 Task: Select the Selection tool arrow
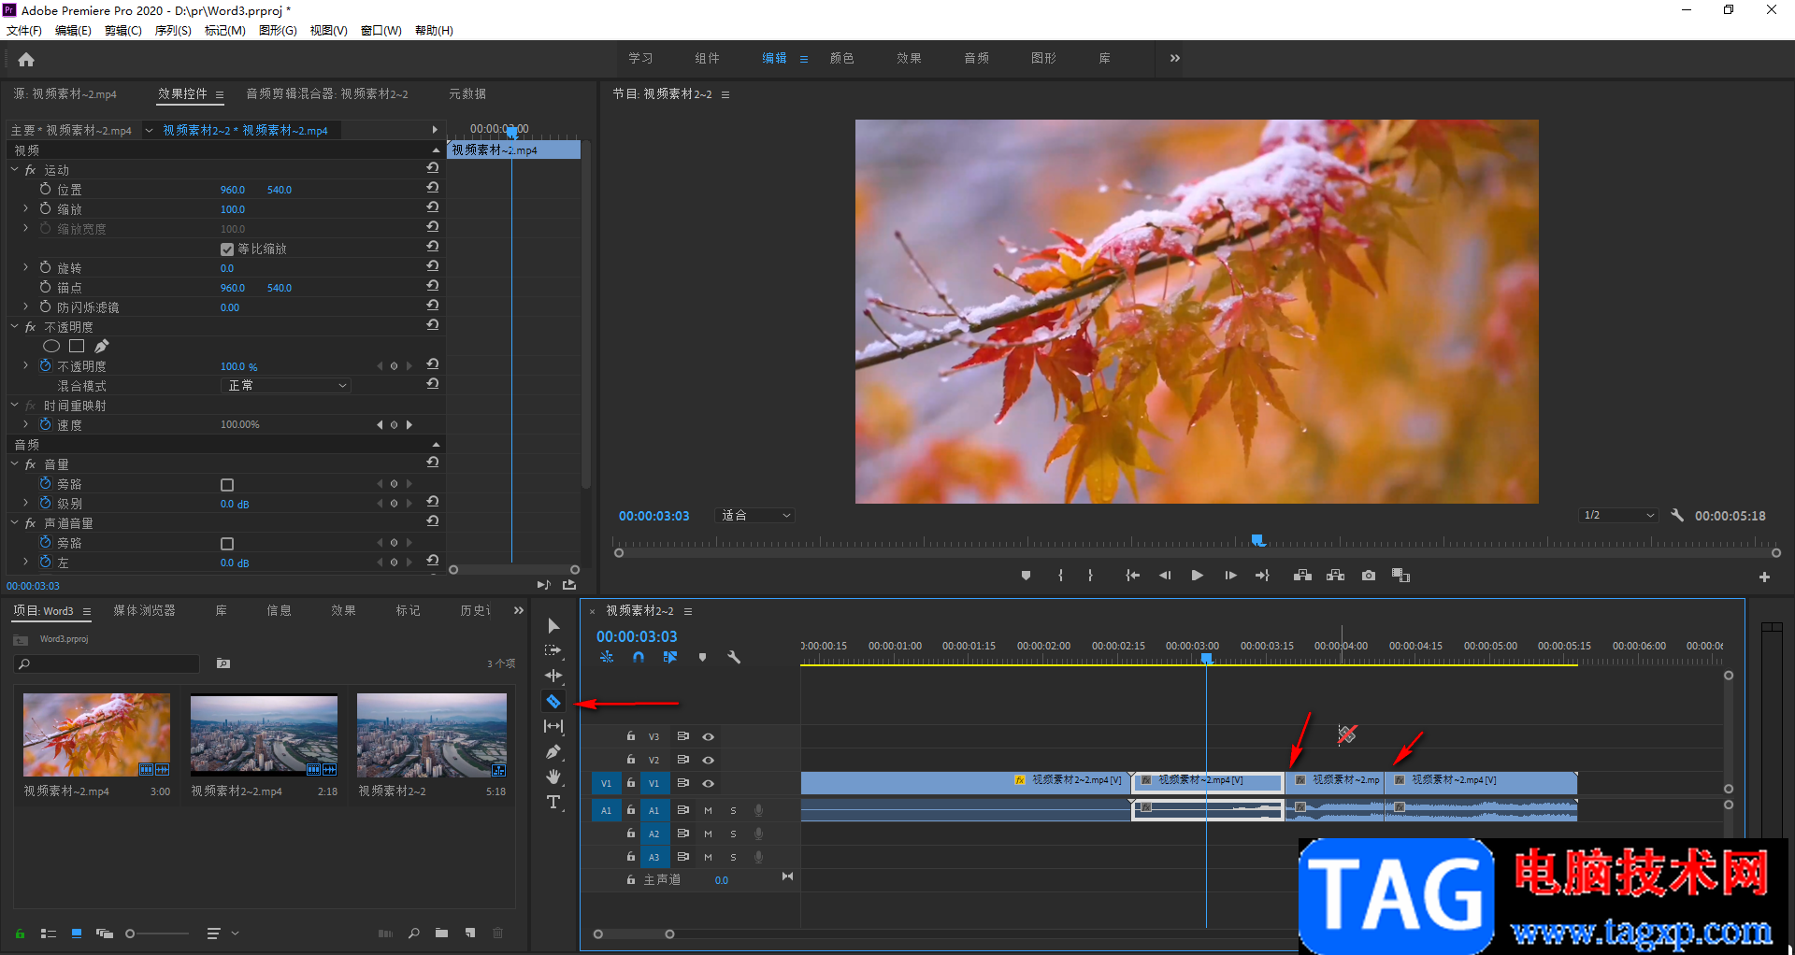(553, 625)
